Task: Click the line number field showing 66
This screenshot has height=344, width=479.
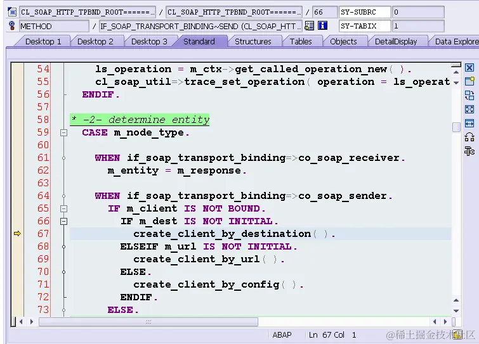Action: coord(325,12)
